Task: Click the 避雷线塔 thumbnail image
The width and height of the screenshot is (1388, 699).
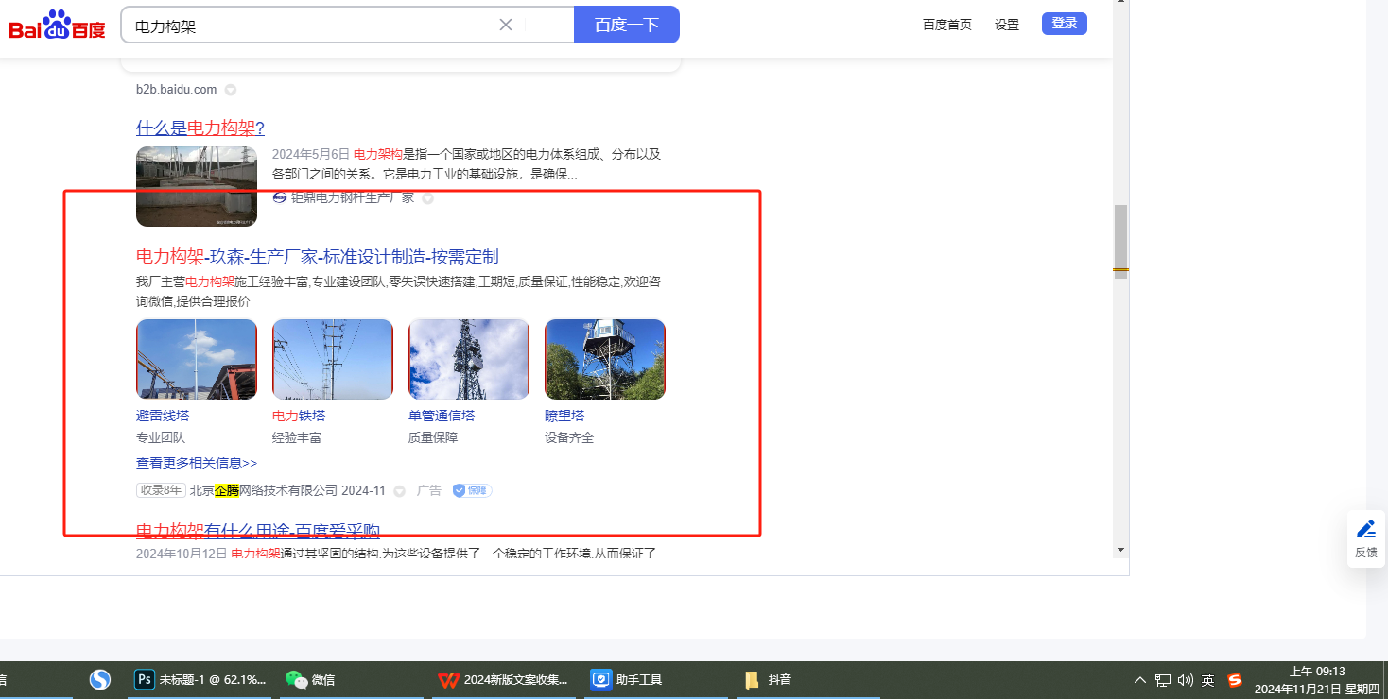Action: pyautogui.click(x=197, y=359)
